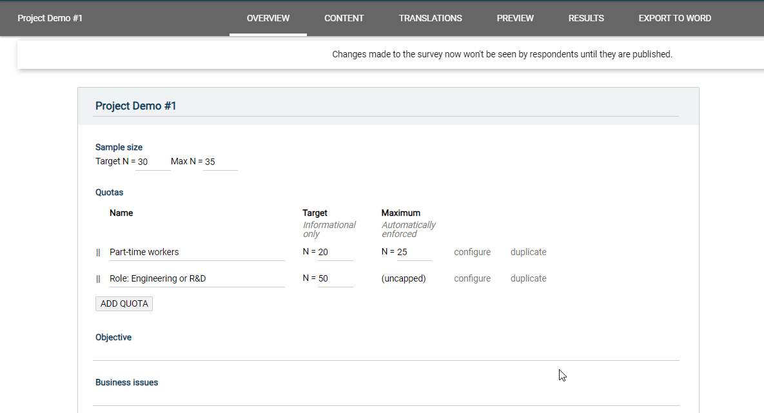
Task: Click the Part-time workers name field
Action: coord(196,252)
